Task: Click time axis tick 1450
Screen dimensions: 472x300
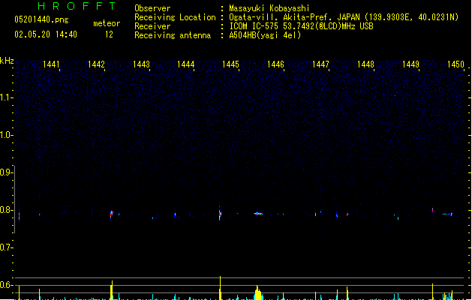Action: coord(455,64)
